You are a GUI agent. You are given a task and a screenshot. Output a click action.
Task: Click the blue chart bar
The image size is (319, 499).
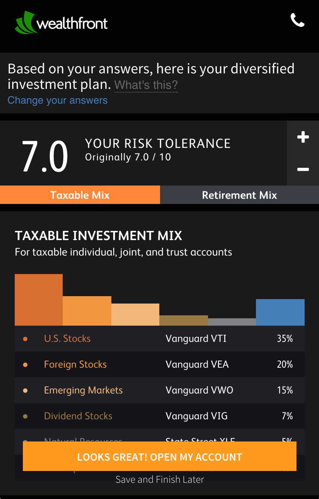click(x=280, y=312)
